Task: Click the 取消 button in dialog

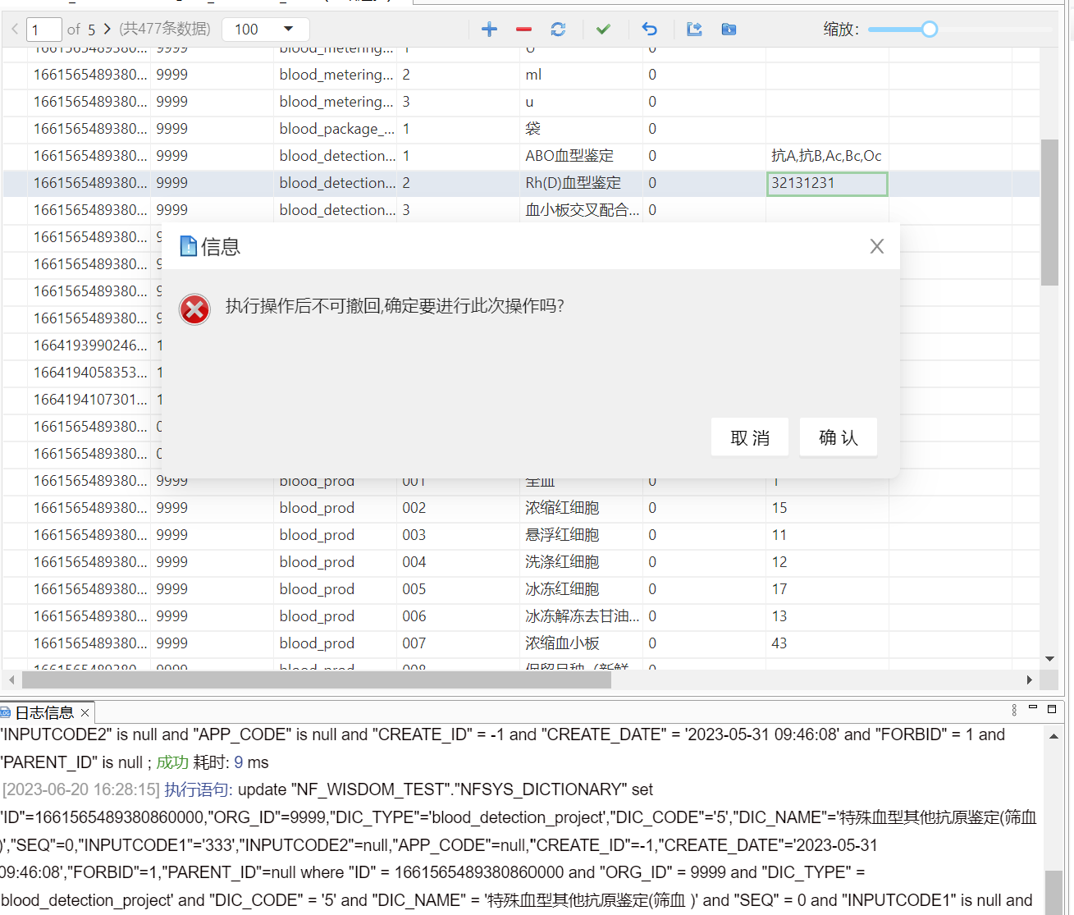Action: (749, 437)
